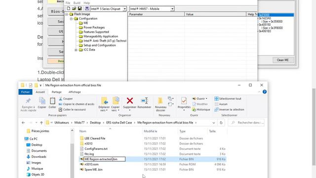Select the n5010.rom file
The height and width of the screenshot is (178, 316).
(x=91, y=165)
